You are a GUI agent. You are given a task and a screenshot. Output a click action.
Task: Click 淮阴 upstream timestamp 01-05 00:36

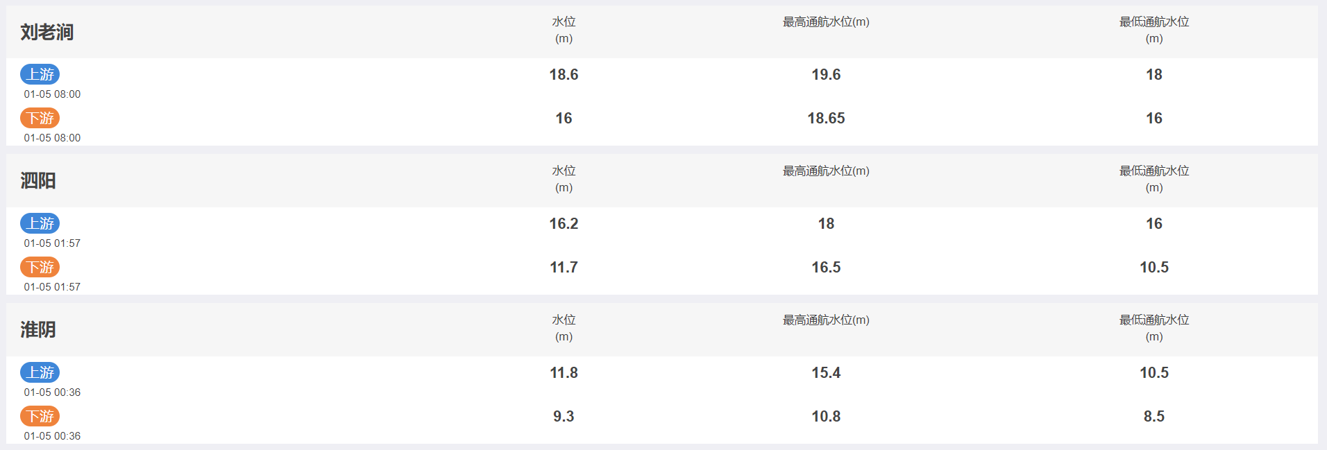pos(52,392)
